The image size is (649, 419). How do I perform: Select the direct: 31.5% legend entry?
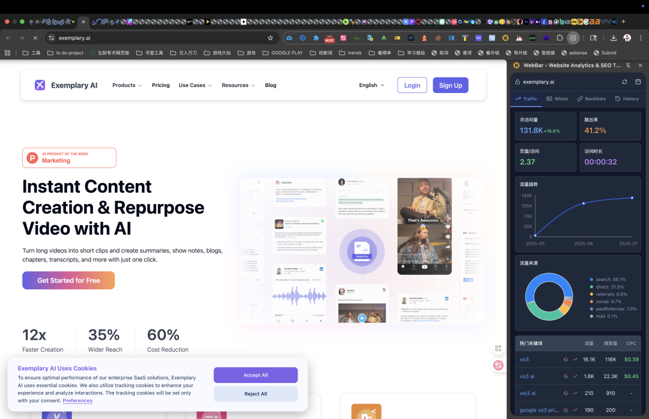pyautogui.click(x=607, y=287)
